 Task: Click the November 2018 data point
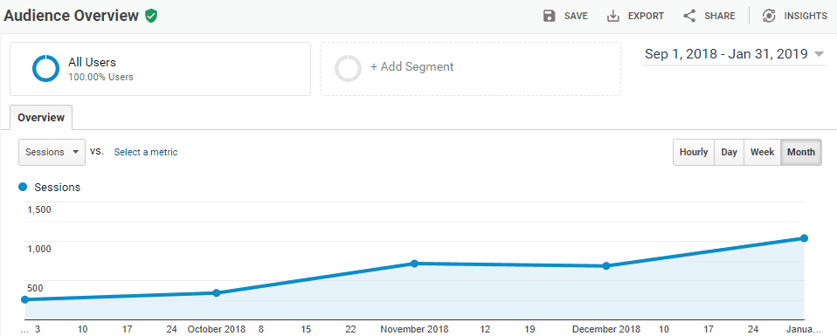point(414,264)
